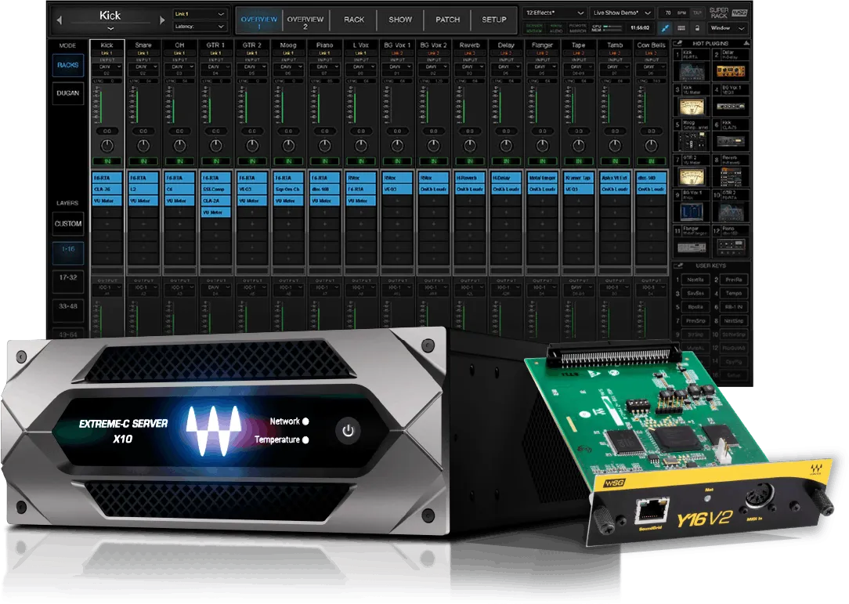Select the Delay channel rotary knob

pos(506,145)
